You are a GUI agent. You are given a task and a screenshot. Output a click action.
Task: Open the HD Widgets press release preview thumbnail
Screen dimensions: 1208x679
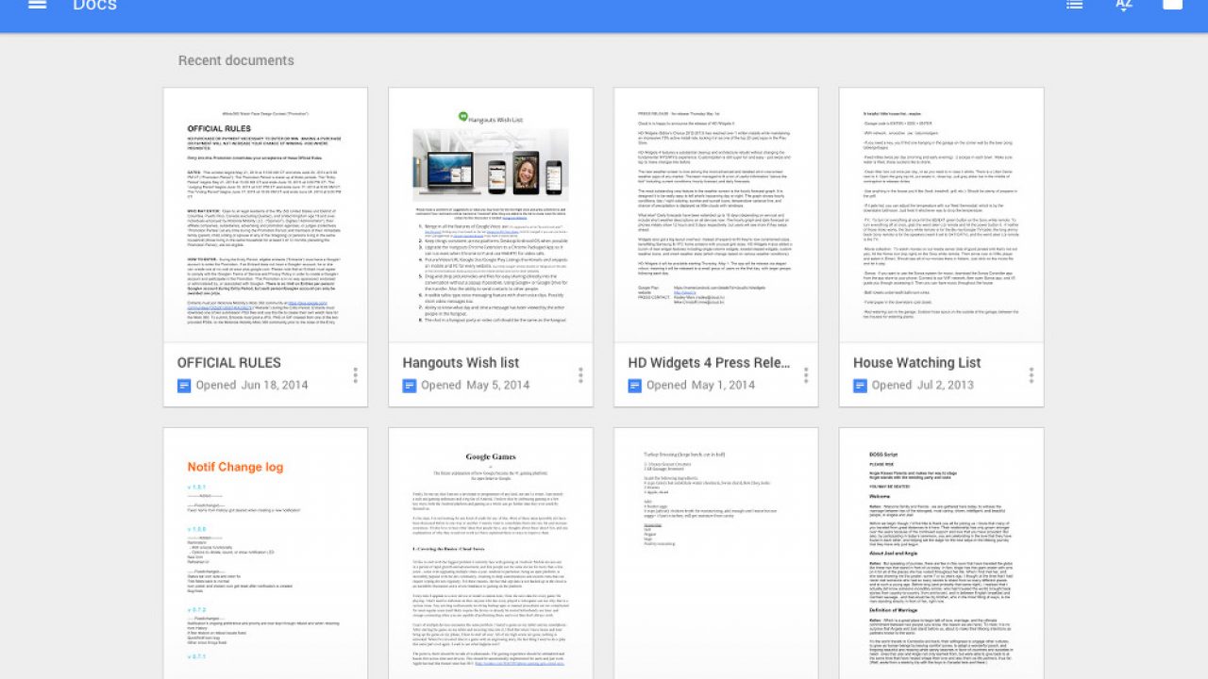tap(716, 215)
